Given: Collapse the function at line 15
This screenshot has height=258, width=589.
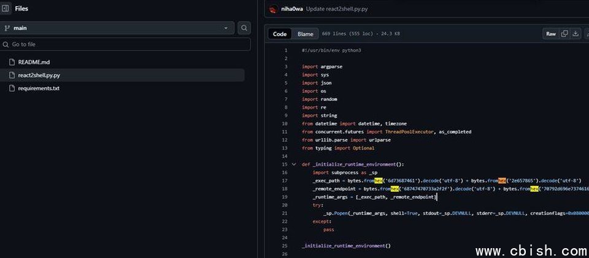Looking at the screenshot, I should 294,164.
